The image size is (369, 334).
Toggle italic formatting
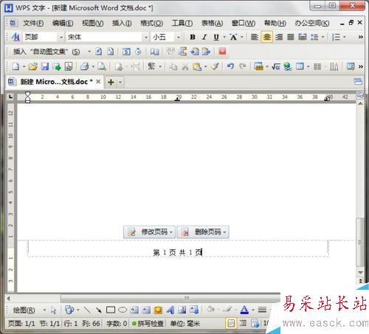tap(204, 37)
